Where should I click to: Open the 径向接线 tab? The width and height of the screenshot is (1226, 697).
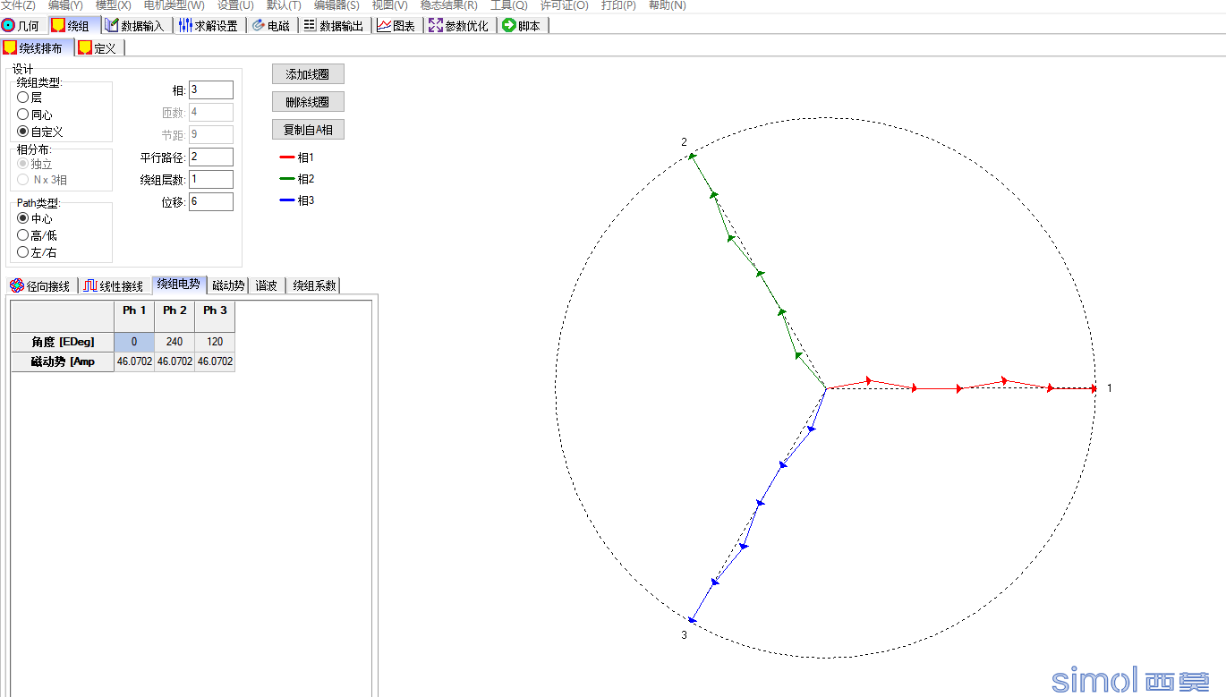(x=40, y=285)
